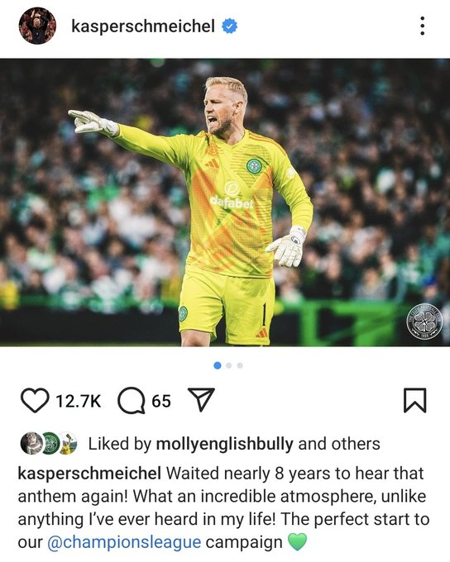Tap the goalkeeper photo
450x562 pixels.
tap(225, 202)
